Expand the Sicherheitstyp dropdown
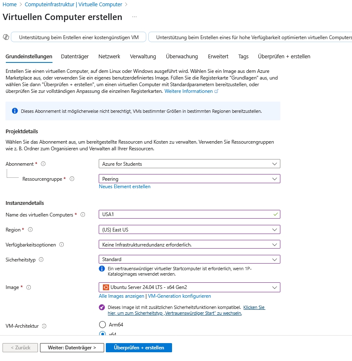 coord(190,259)
